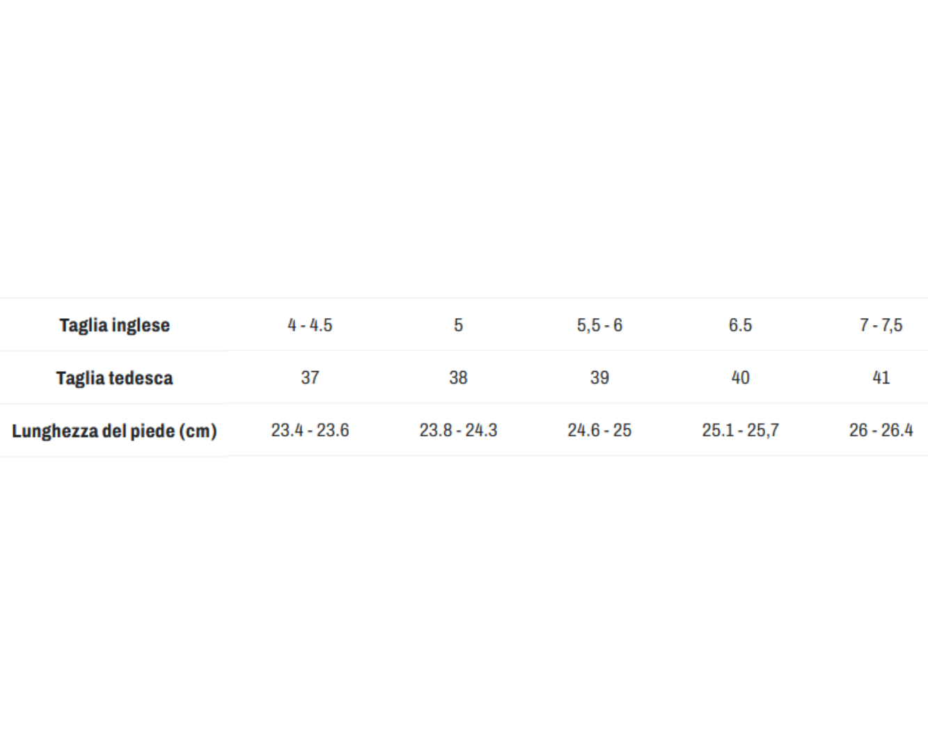Select German size 38 cell

(458, 378)
